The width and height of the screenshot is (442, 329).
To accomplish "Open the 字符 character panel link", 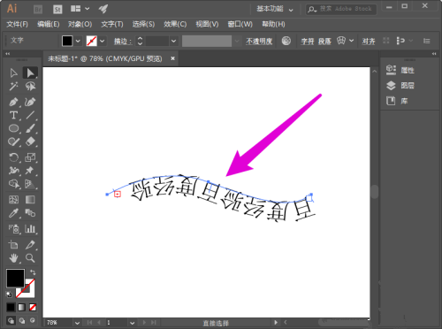I will click(x=308, y=42).
